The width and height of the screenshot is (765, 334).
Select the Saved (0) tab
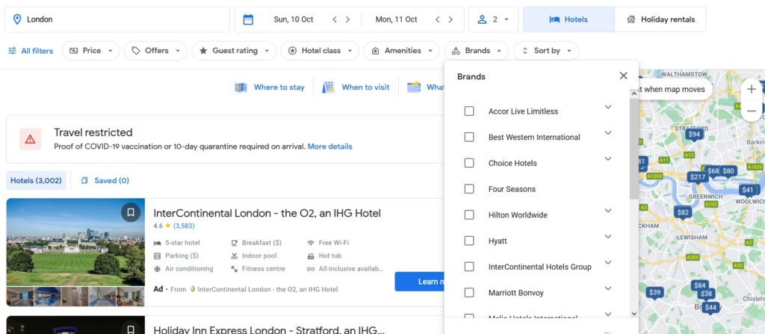pos(105,180)
